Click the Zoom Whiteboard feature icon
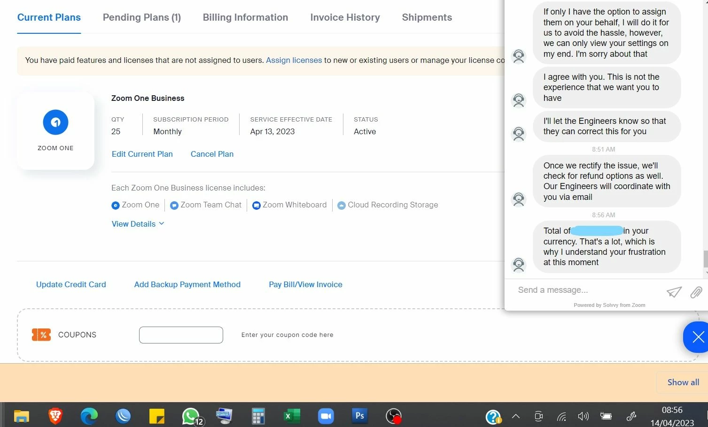 tap(257, 206)
